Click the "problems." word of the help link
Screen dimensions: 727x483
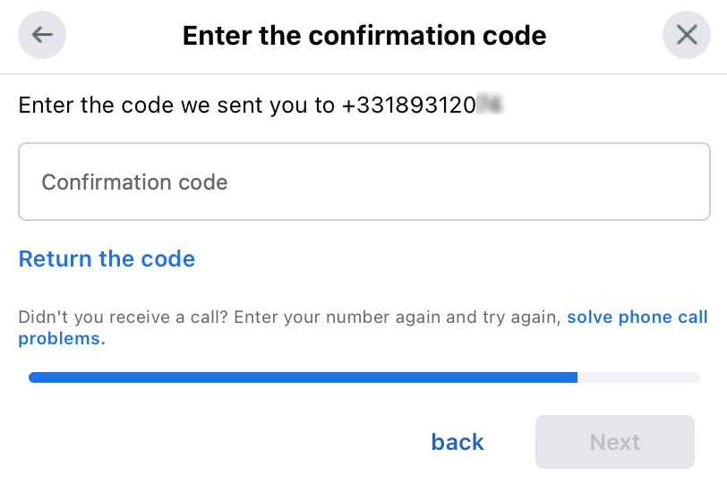point(62,339)
